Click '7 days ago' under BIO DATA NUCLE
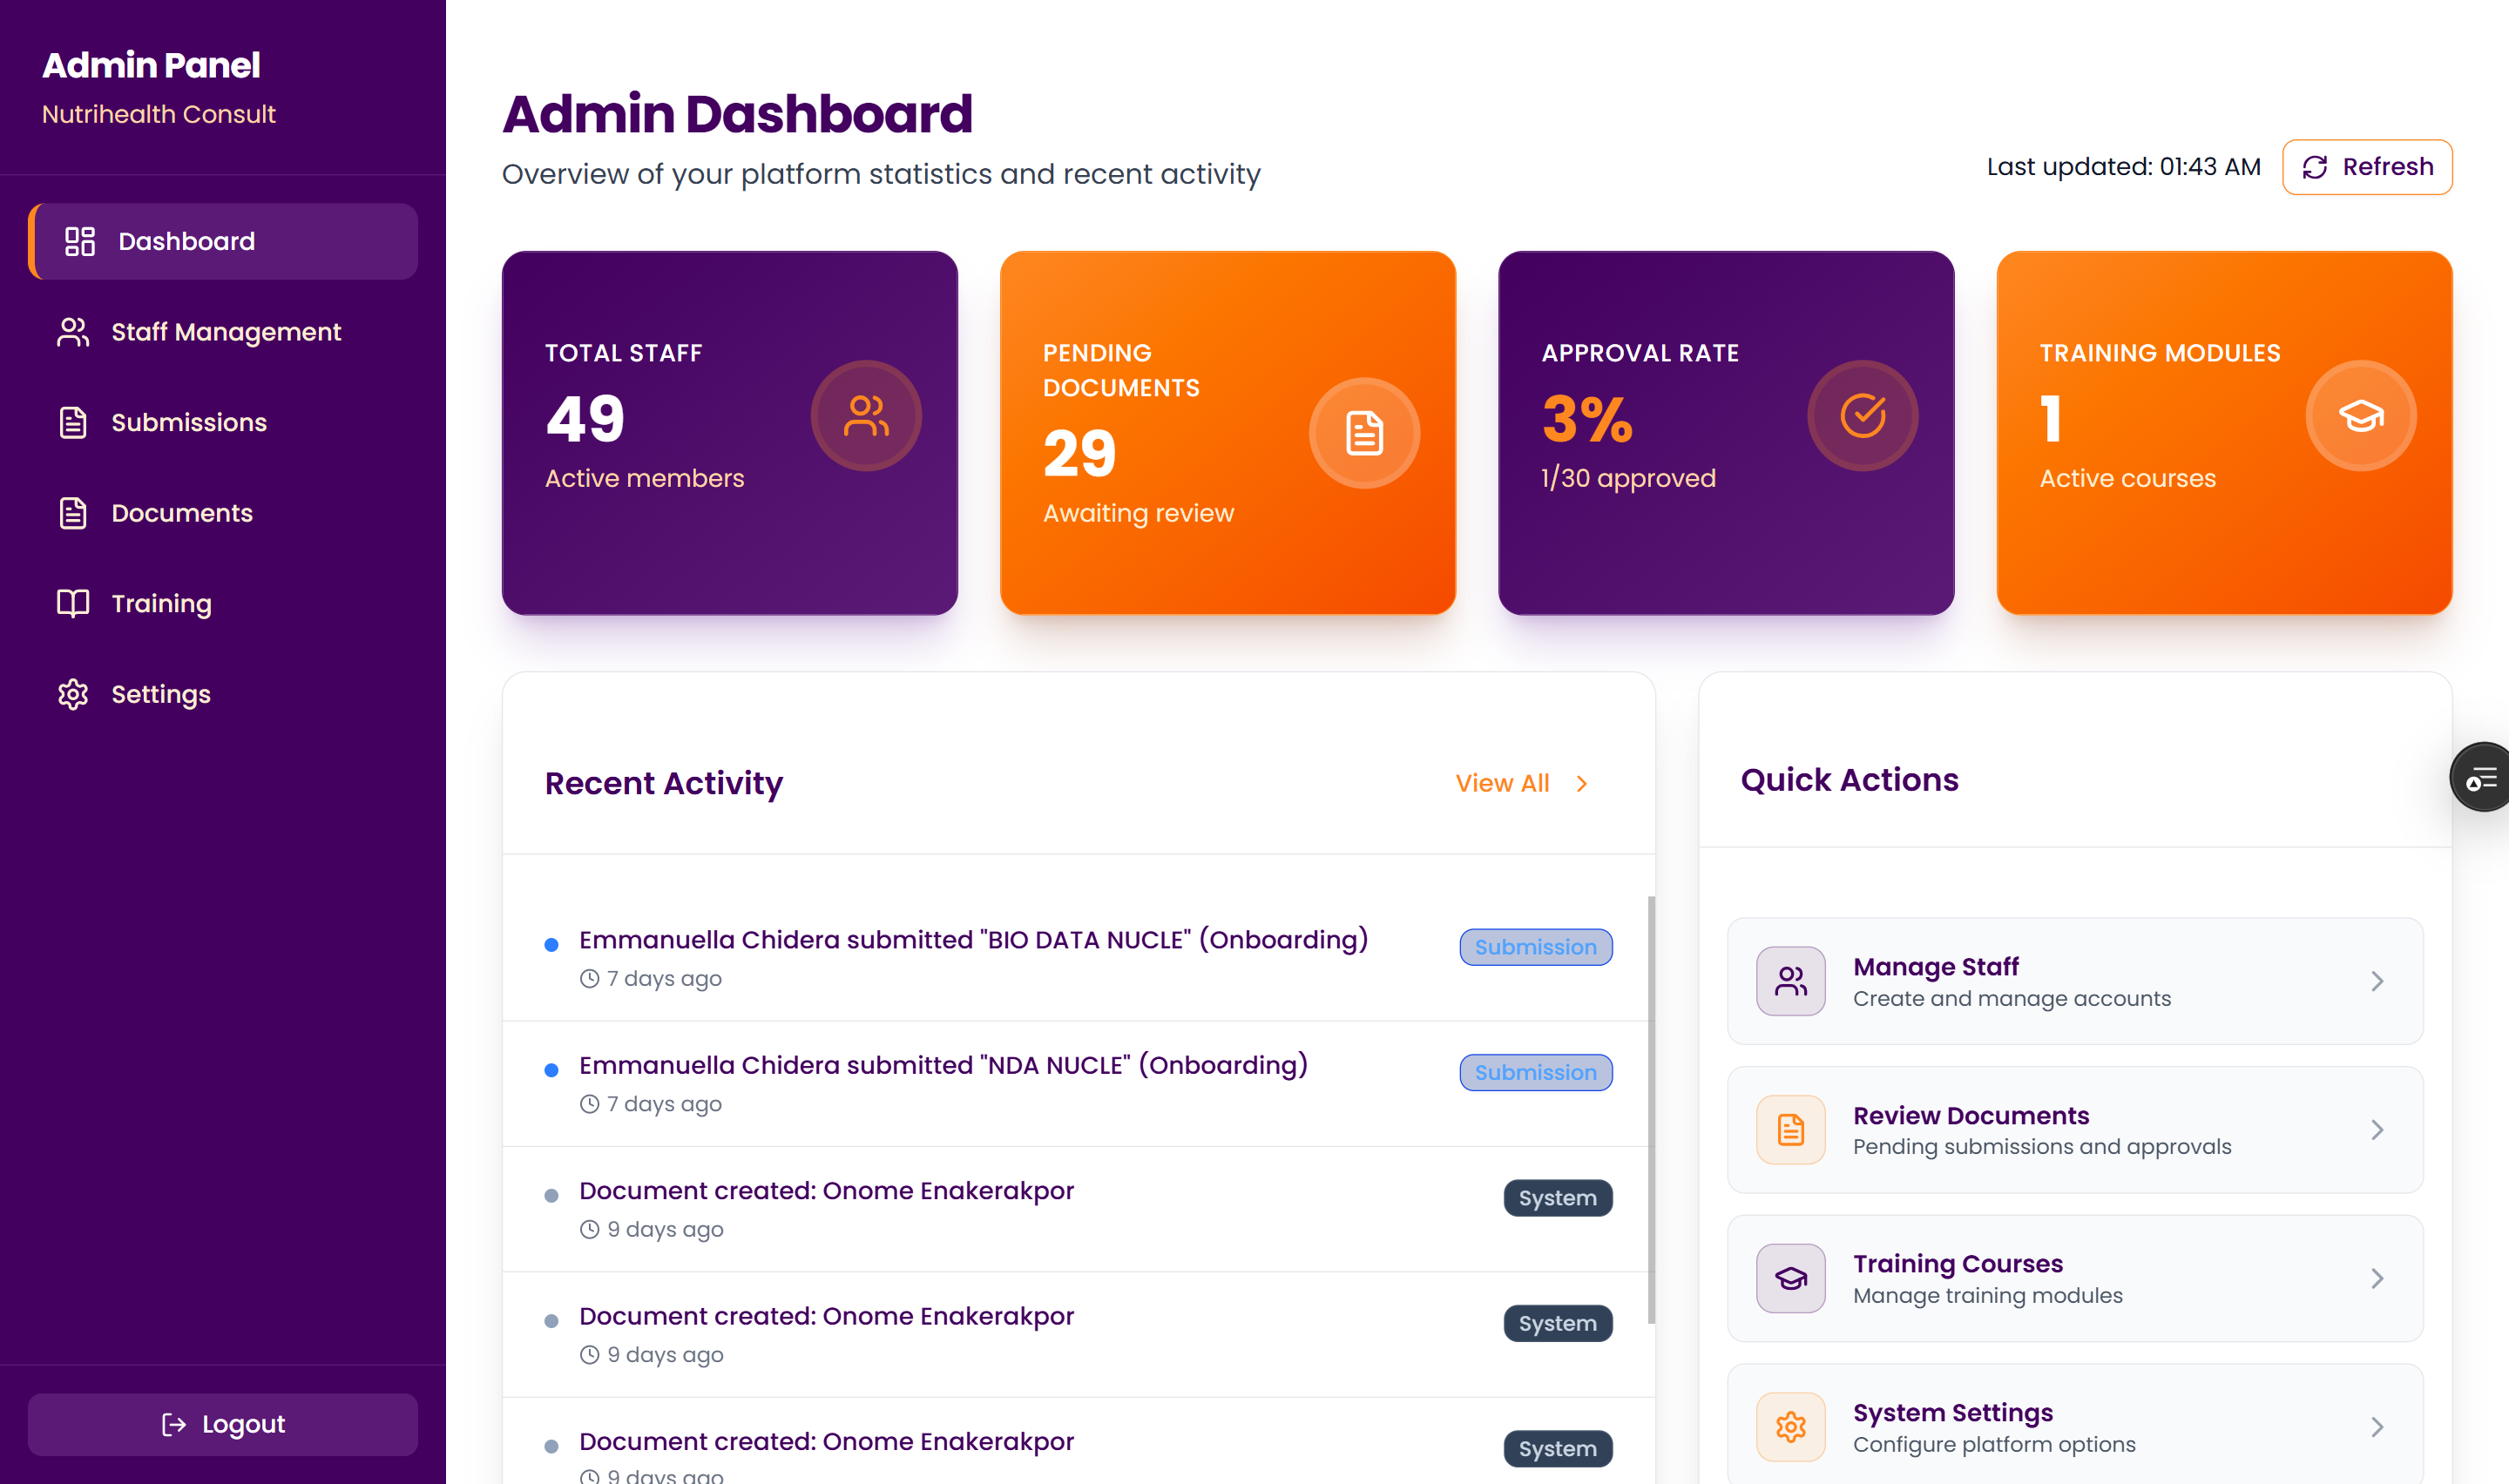The image size is (2509, 1484). coord(664,979)
